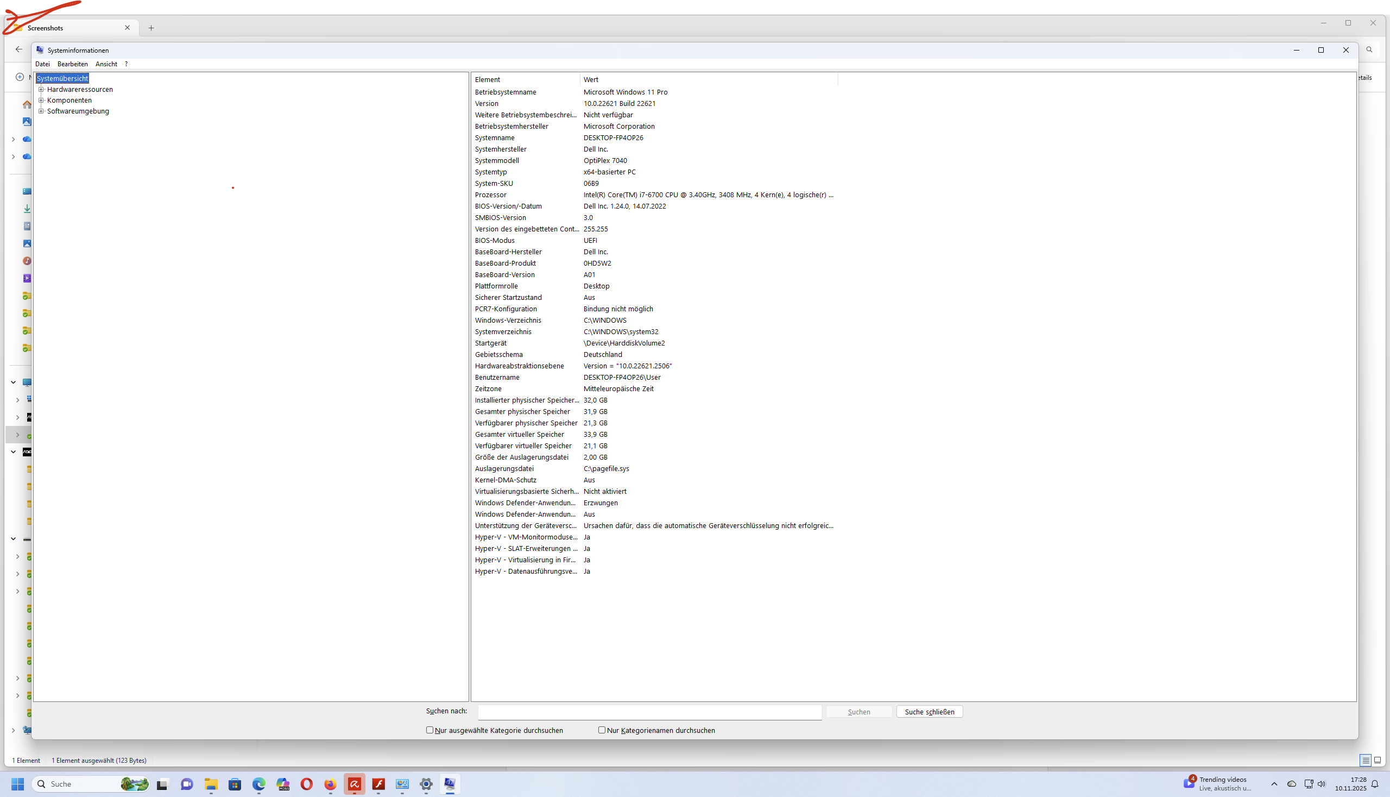
Task: Switch Explorer to large thumbnails view icon
Action: [1378, 760]
